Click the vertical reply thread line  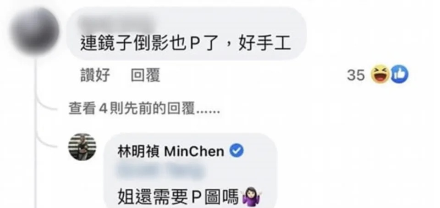click(36, 132)
